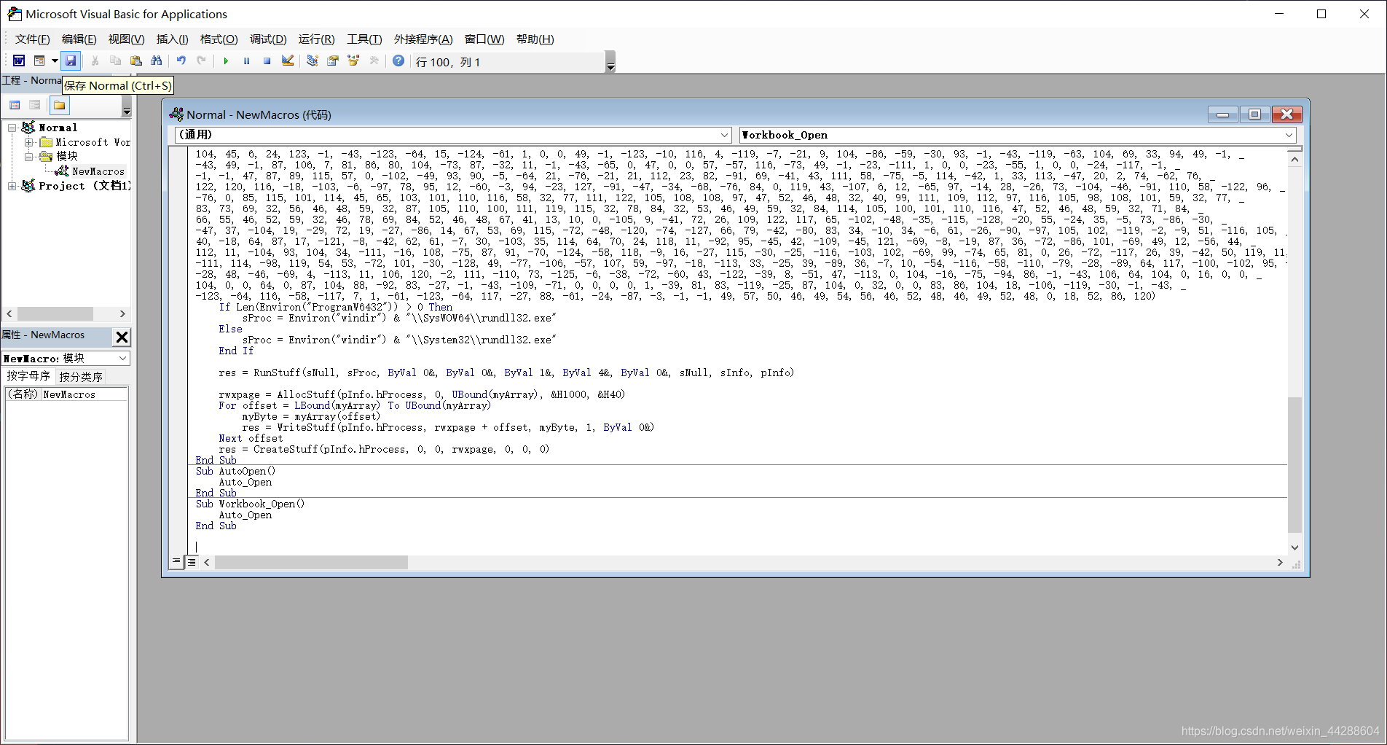1387x745 pixels.
Task: Open the standard toolbar options overflow arrow
Action: pyautogui.click(x=610, y=62)
